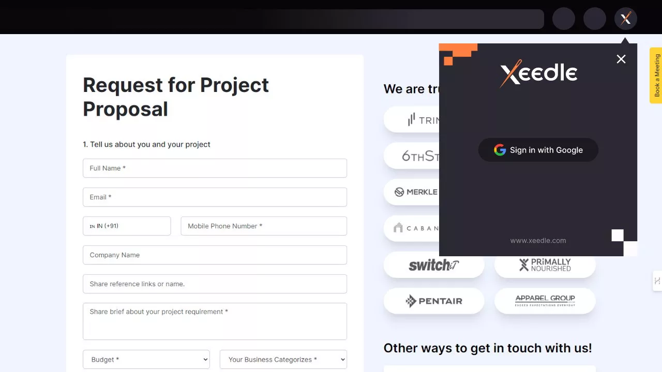Screen dimensions: 662x372
Task: Click the switchit brand logo
Action: point(434,265)
